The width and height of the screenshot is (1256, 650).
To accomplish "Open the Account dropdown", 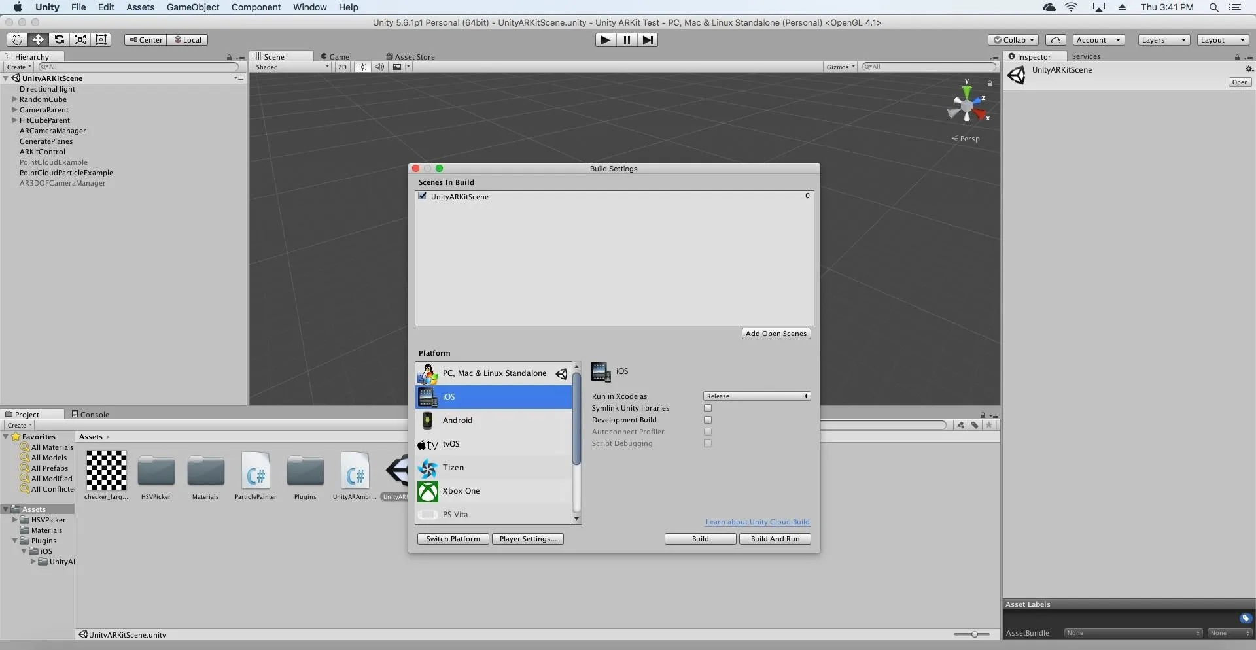I will click(x=1098, y=40).
